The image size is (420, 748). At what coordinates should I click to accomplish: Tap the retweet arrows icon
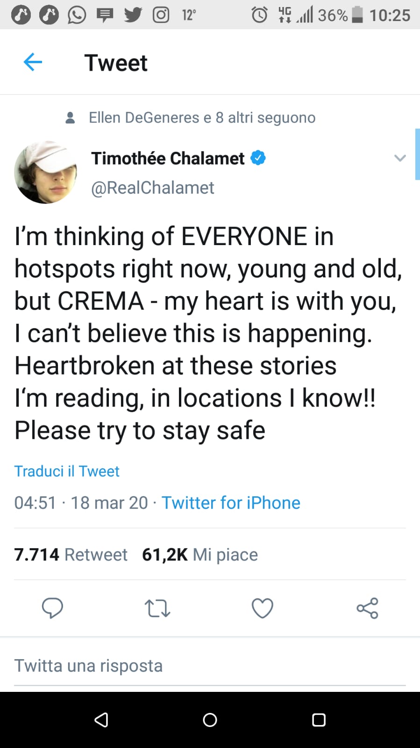coord(157,608)
